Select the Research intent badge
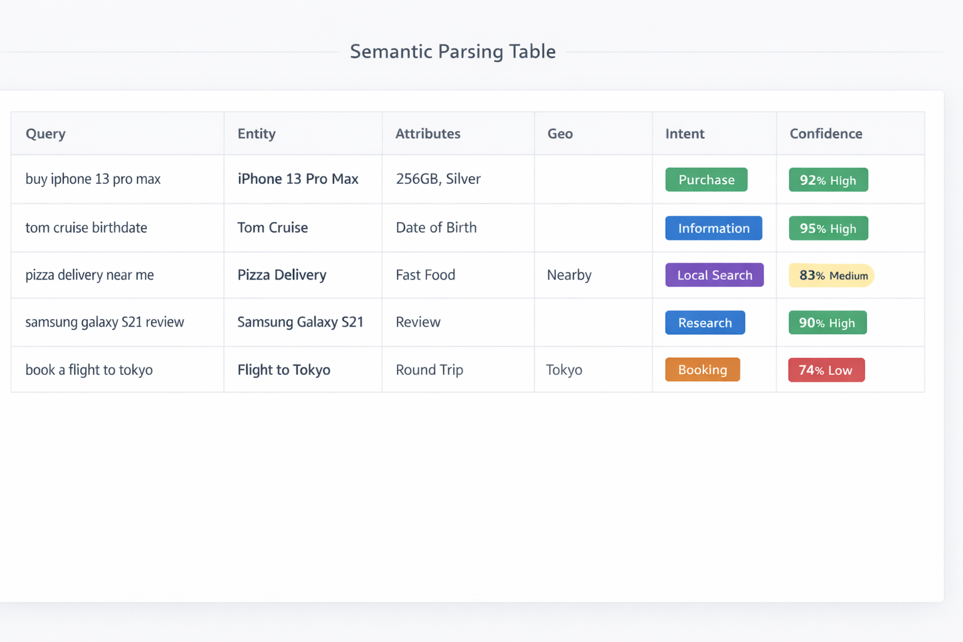The height and width of the screenshot is (642, 963). pos(705,323)
